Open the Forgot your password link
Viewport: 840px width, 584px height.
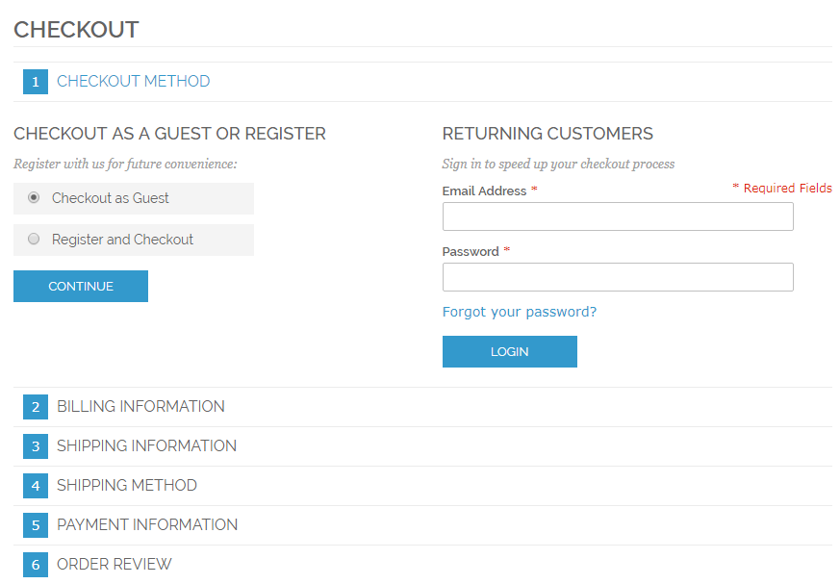pos(520,312)
